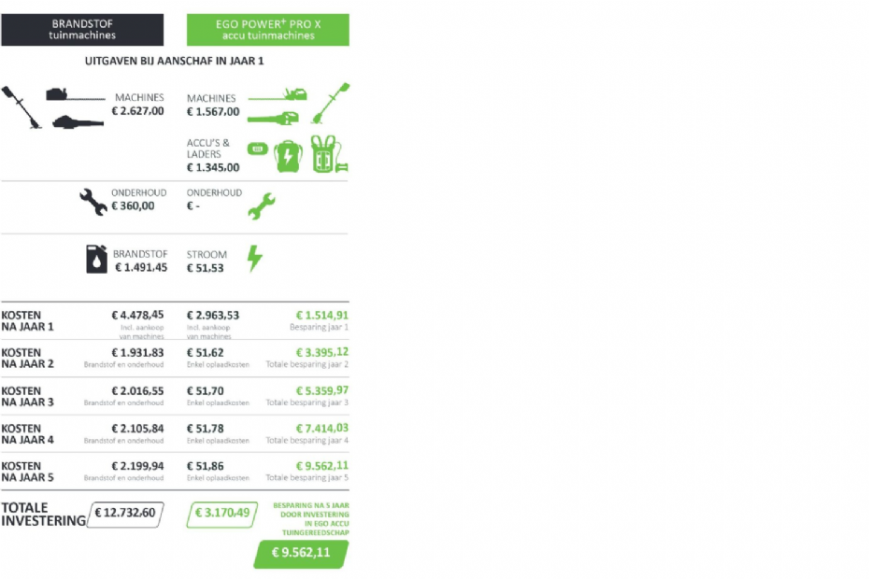This screenshot has height=579, width=869.
Task: Click the Kosten na jaar 3 label
Action: click(28, 396)
